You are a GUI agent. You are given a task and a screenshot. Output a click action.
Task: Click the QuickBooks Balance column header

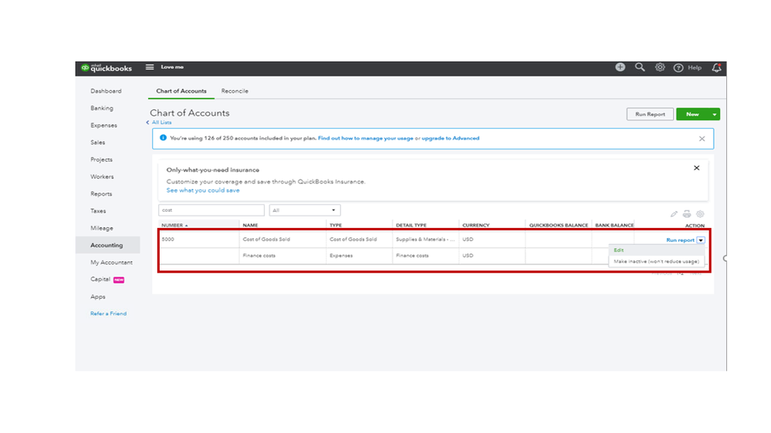tap(559, 225)
